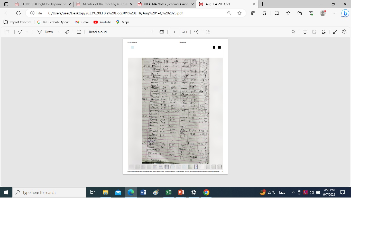Expand the Highlight color dropdown arrow

(27, 32)
